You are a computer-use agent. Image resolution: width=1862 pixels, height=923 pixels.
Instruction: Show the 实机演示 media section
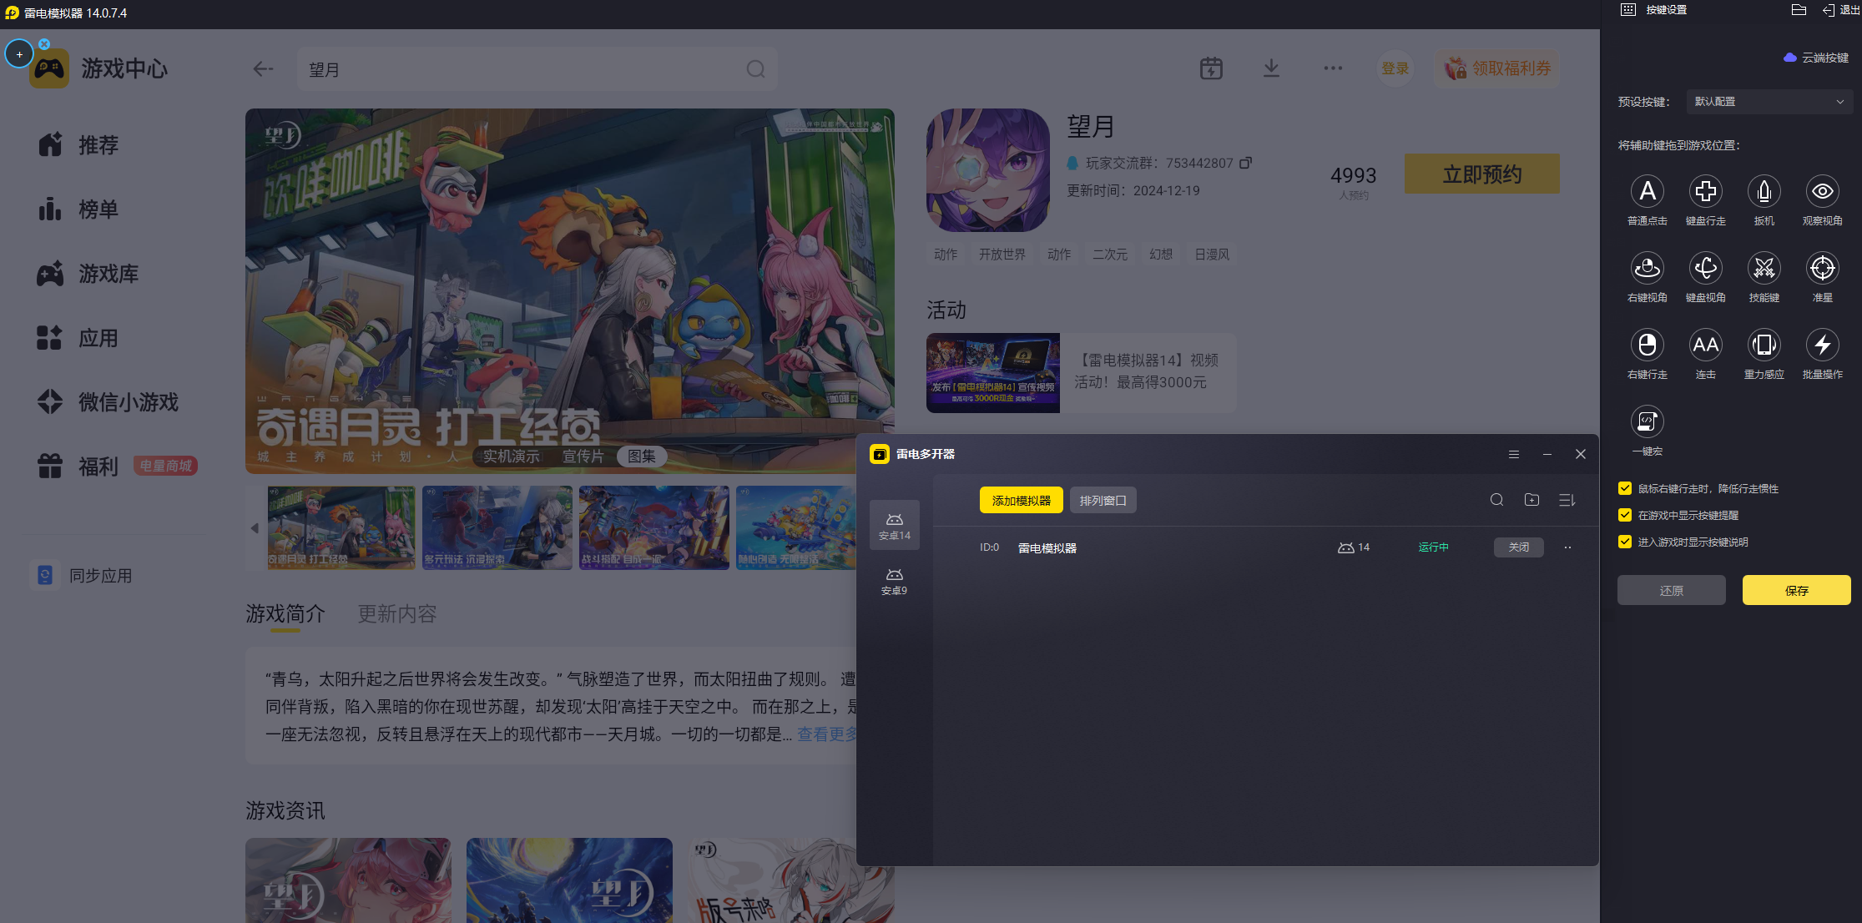(511, 456)
